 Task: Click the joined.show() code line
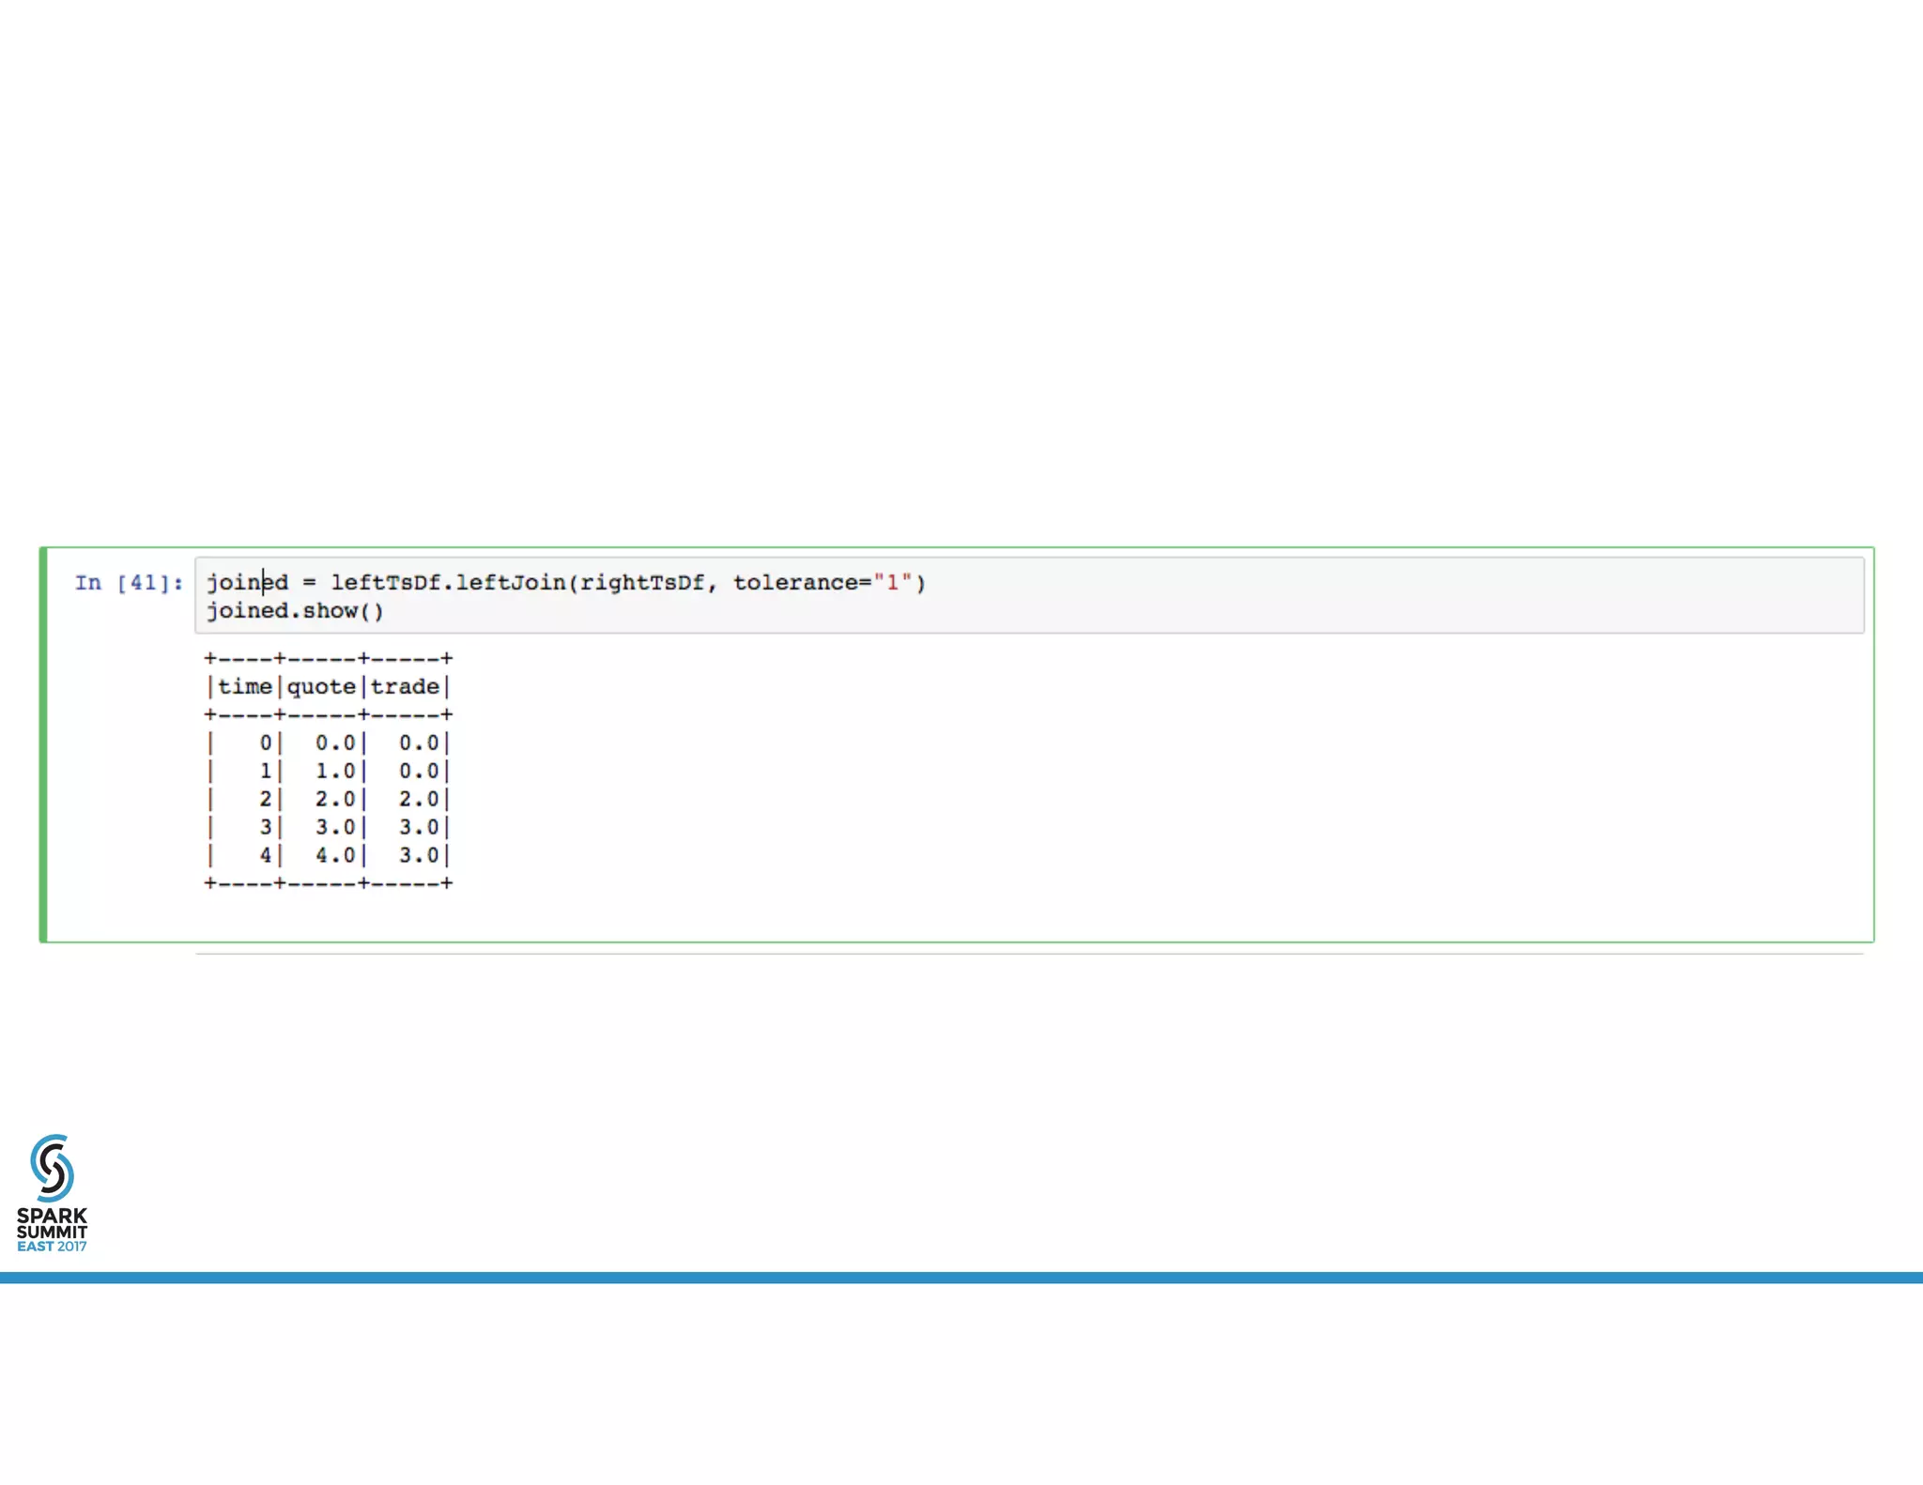[295, 611]
